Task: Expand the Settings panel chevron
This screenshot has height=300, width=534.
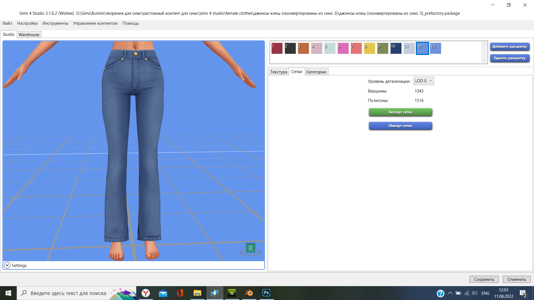Action: [7, 265]
